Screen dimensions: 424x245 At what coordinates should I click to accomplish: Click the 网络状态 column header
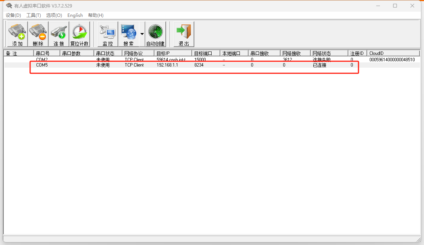point(329,53)
